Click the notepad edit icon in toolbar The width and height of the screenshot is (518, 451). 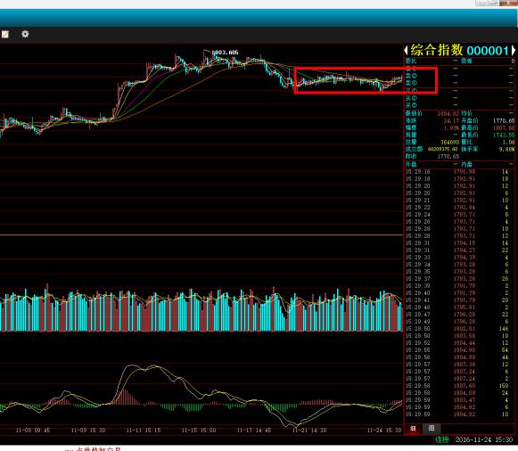coord(5,35)
